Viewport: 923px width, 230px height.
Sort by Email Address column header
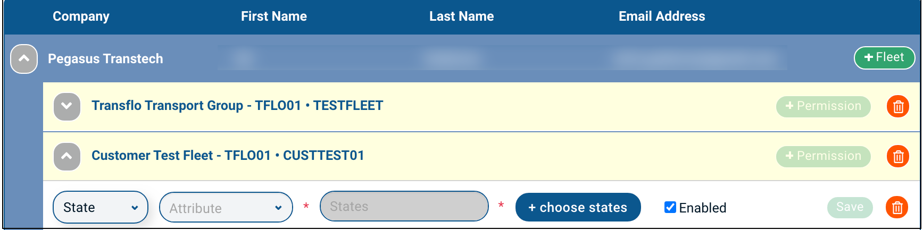tap(661, 16)
